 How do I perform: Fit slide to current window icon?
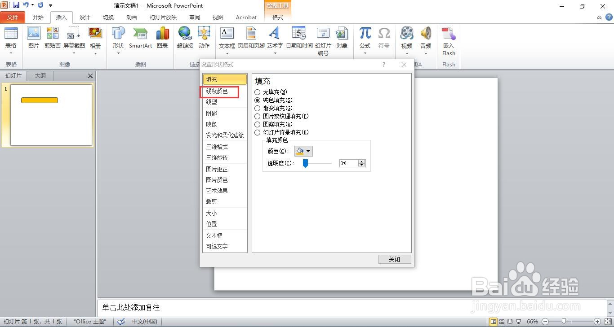(x=608, y=322)
